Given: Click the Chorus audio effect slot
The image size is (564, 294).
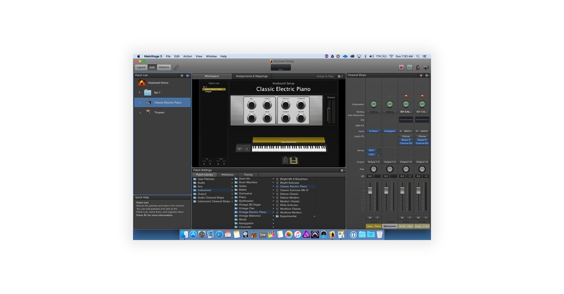Looking at the screenshot, I should 406,136.
